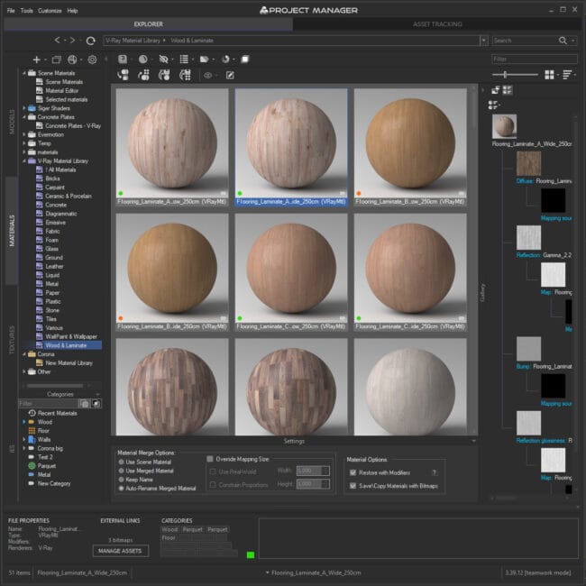Click the folder icon beside Categories filter

[x=85, y=404]
